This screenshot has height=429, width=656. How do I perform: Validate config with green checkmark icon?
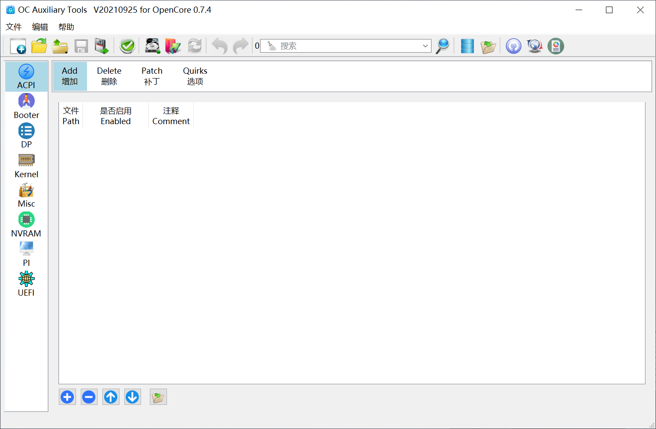point(127,46)
